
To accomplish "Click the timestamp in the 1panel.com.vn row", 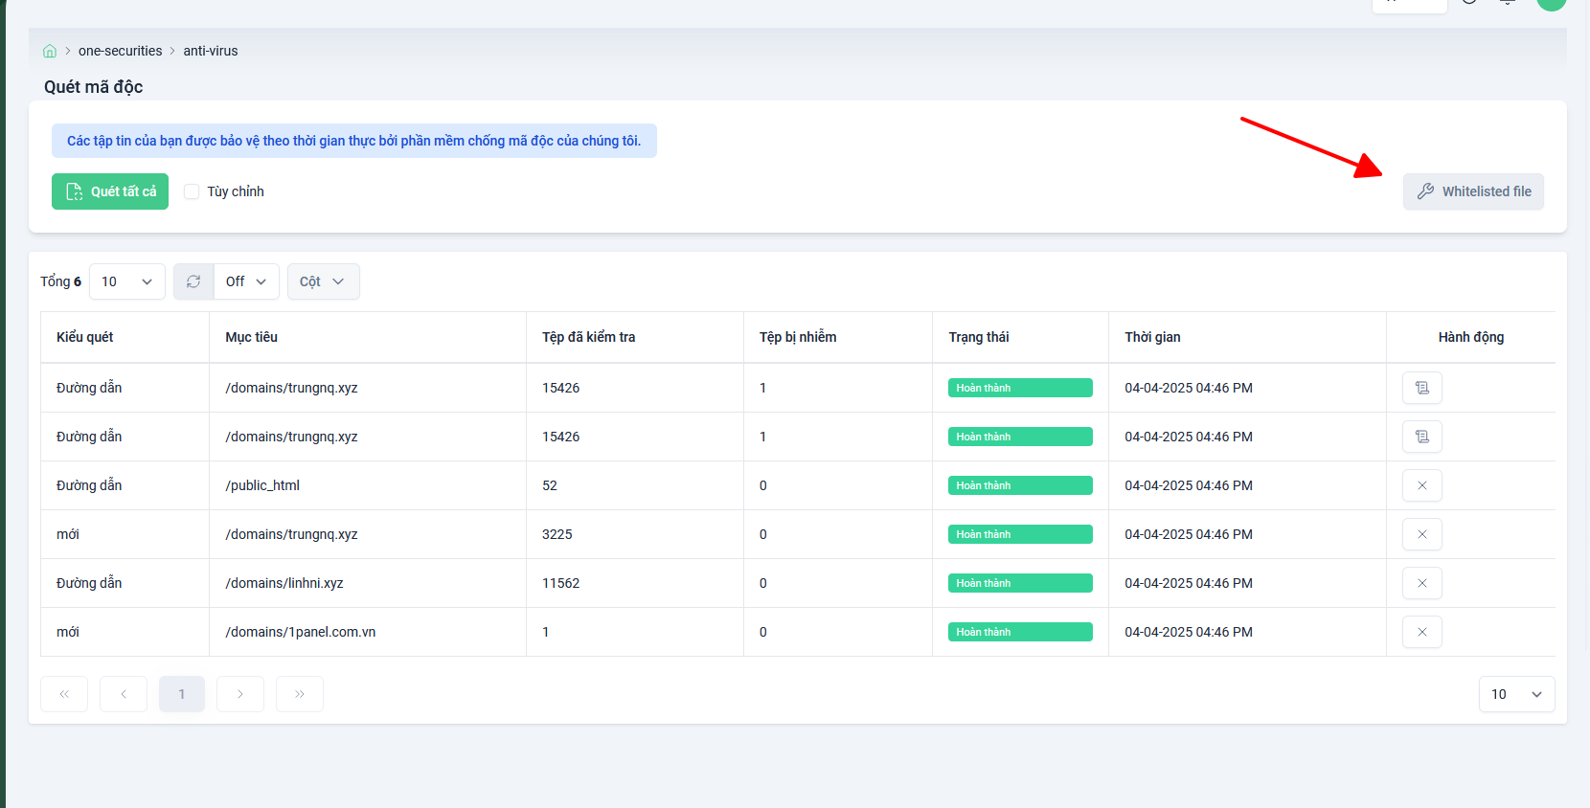I will (x=1189, y=632).
